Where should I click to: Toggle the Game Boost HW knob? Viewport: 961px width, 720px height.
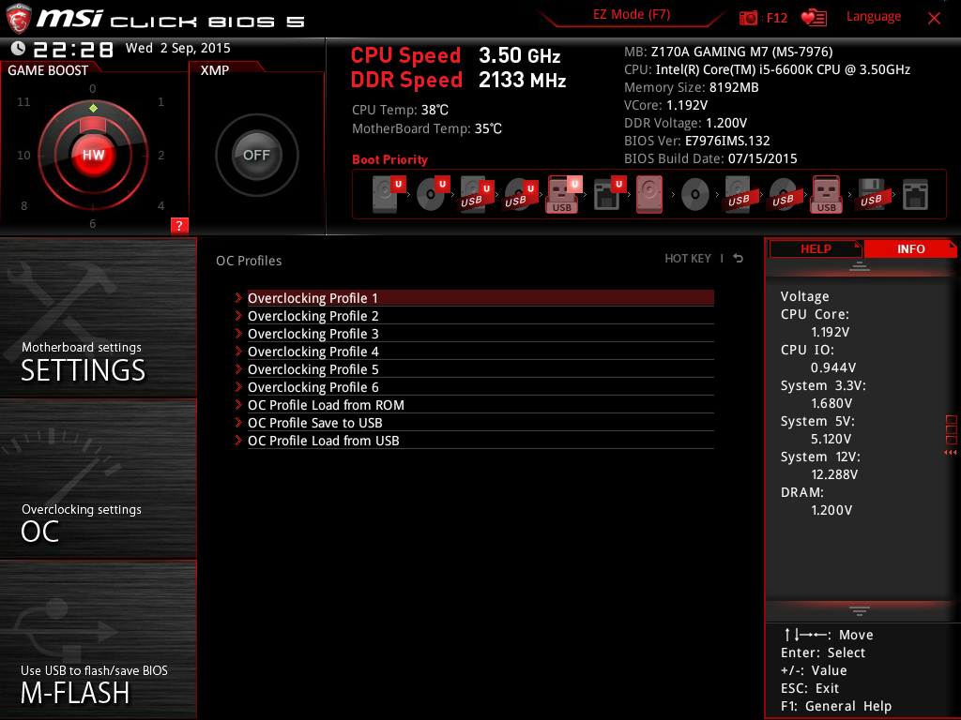pyautogui.click(x=93, y=155)
